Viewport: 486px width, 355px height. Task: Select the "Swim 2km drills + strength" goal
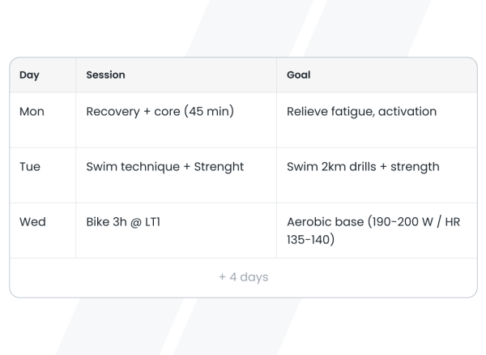click(x=363, y=167)
